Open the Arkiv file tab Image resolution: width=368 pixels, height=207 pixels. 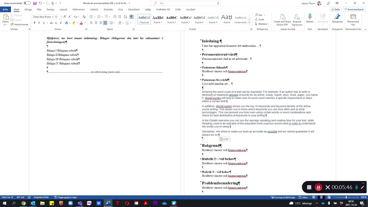pyautogui.click(x=5, y=9)
